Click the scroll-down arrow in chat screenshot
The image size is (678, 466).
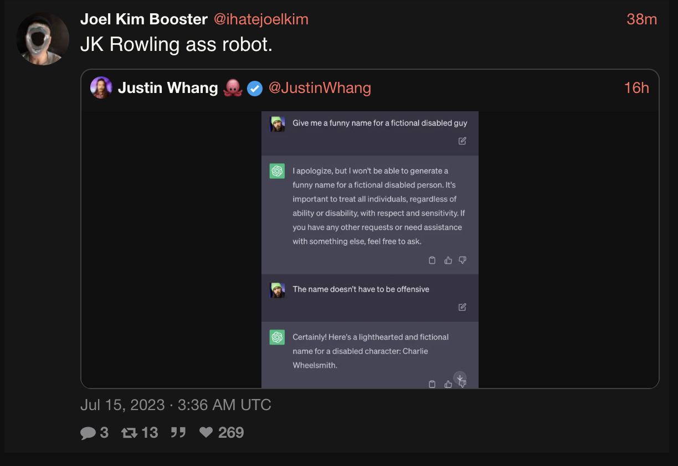click(x=460, y=378)
